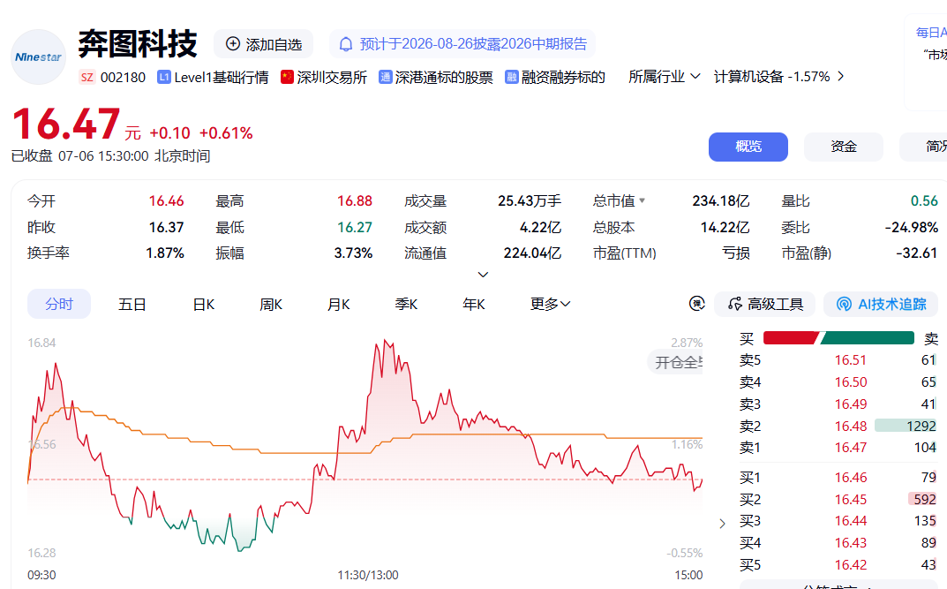Click the plus icon in 添加自选
Screen dimensions: 947x589
click(232, 44)
